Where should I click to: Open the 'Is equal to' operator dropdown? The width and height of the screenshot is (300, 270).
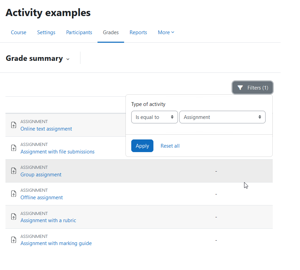pos(154,117)
